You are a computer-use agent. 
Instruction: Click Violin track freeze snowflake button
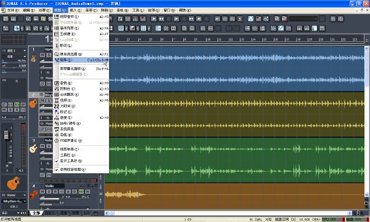click(x=75, y=192)
